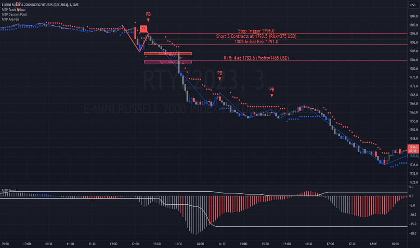Click the 1796.0 price axis label
The height and width of the screenshot is (248, 420).
coord(413,34)
